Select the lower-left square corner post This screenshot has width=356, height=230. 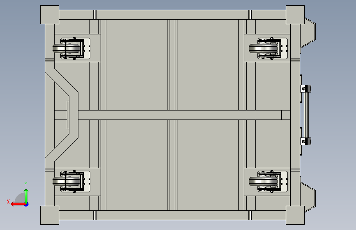[50, 215]
